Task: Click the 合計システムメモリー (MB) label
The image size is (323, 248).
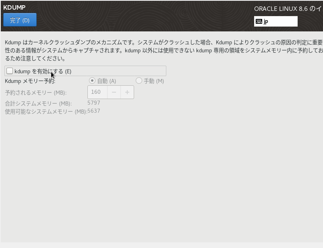Action: pos(38,103)
